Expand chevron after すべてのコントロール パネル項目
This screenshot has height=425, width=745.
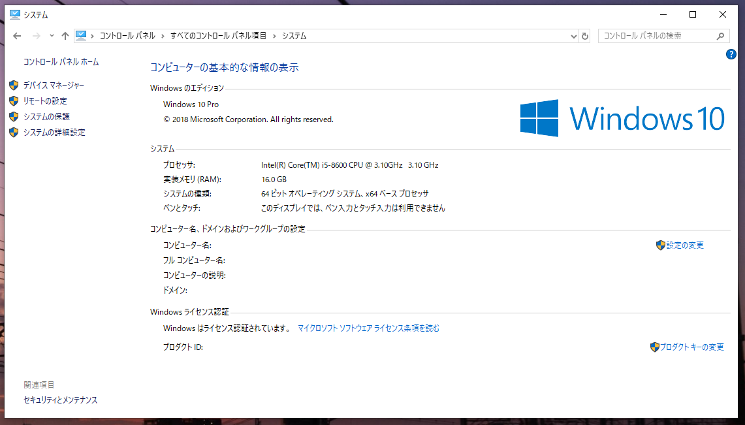click(x=274, y=36)
